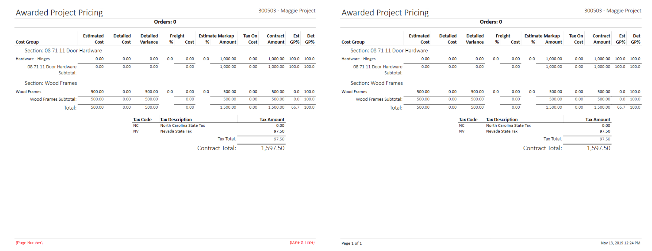Click the {Page Number} placeholder in footer
The image size is (652, 251).
pos(29,243)
